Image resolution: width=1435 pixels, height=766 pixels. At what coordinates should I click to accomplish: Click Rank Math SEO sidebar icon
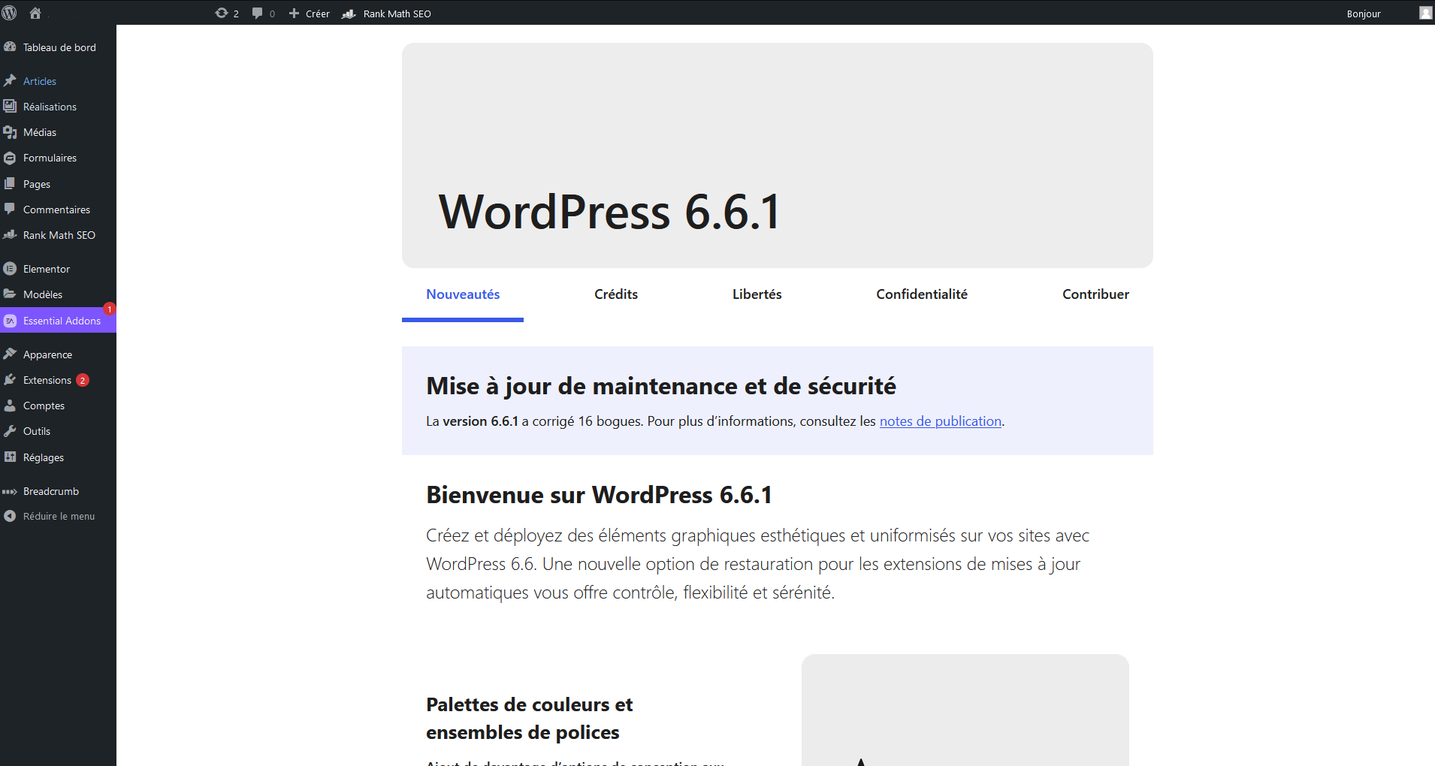tap(10, 234)
